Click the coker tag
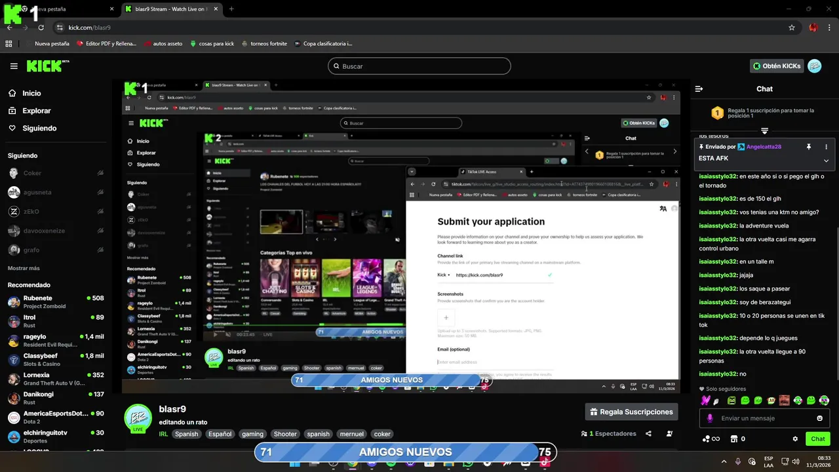This screenshot has width=839, height=472. pyautogui.click(x=382, y=434)
